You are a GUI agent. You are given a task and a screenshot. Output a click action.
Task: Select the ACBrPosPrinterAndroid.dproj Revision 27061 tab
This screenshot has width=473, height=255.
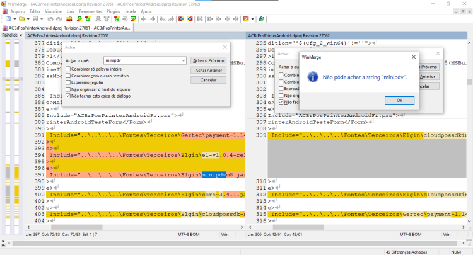click(67, 28)
